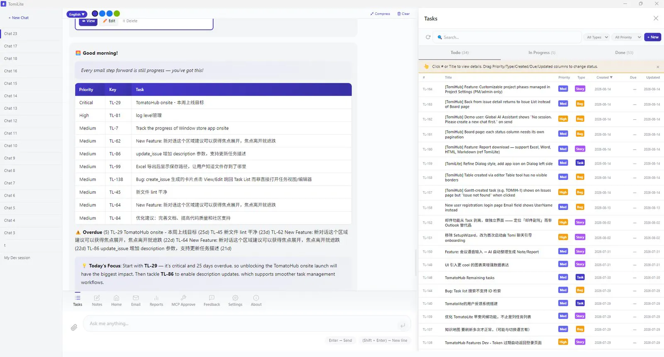Open Chat 3 in sidebar
This screenshot has width=664, height=357.
[x=32, y=233]
